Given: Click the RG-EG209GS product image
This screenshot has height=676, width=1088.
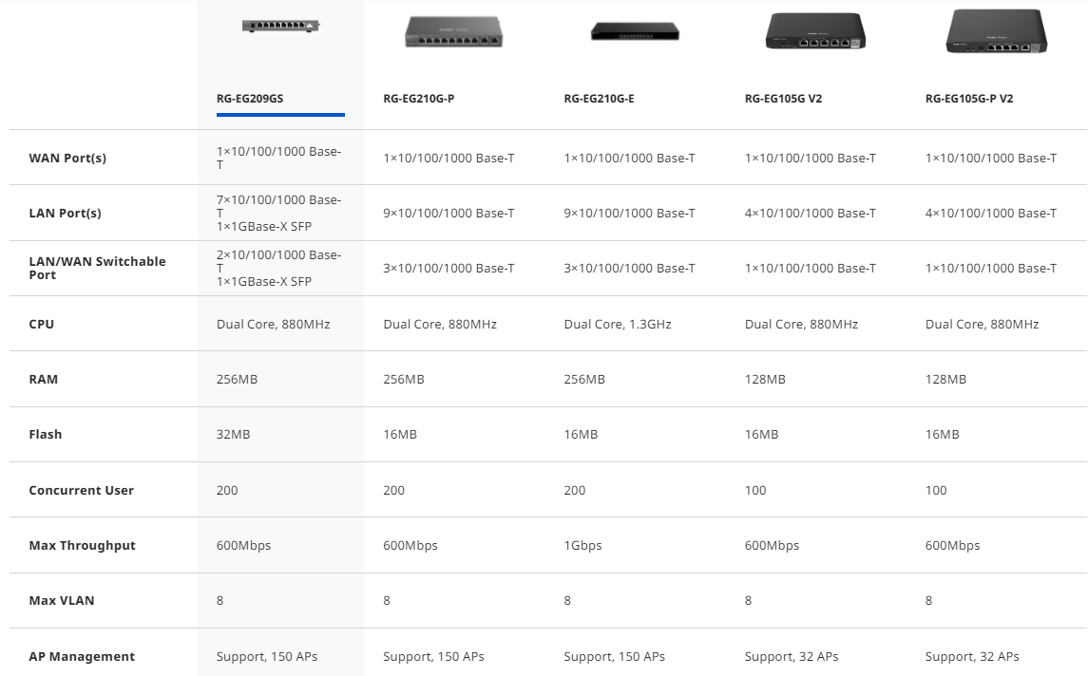Looking at the screenshot, I should point(280,27).
